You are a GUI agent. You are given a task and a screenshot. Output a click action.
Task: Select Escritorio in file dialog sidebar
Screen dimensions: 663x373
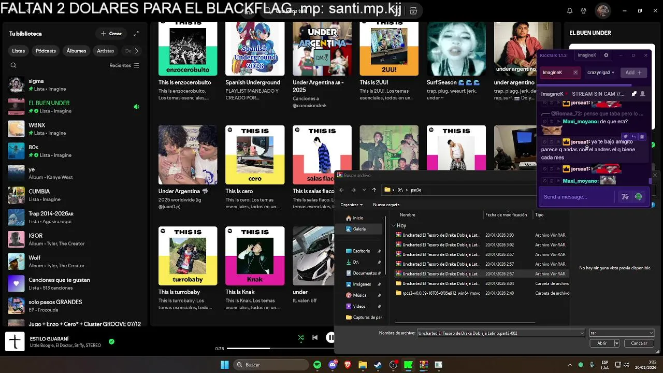click(x=362, y=251)
